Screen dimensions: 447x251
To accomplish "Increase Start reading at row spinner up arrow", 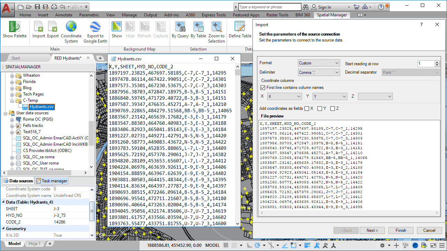I will tap(437, 62).
